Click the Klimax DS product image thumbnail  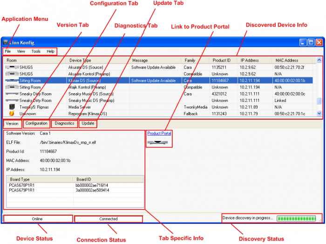[x=157, y=142]
